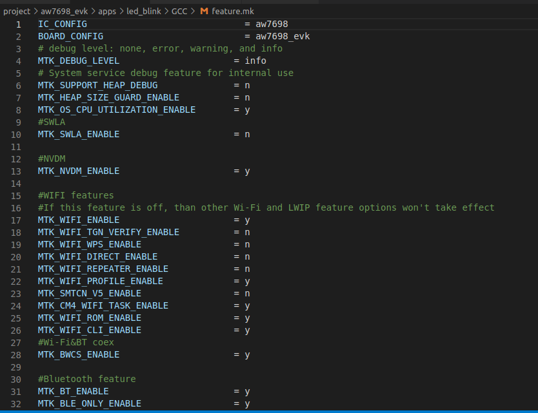This screenshot has width=538, height=413.
Task: Click line number 32 in the gutter
Action: click(16, 404)
